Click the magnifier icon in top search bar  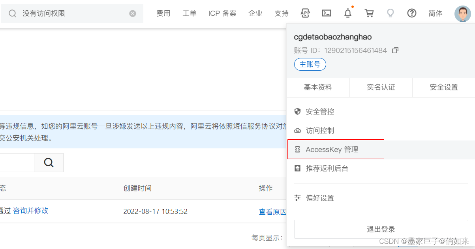[12, 14]
